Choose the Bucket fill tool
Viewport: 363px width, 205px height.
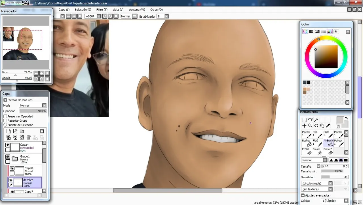click(307, 143)
